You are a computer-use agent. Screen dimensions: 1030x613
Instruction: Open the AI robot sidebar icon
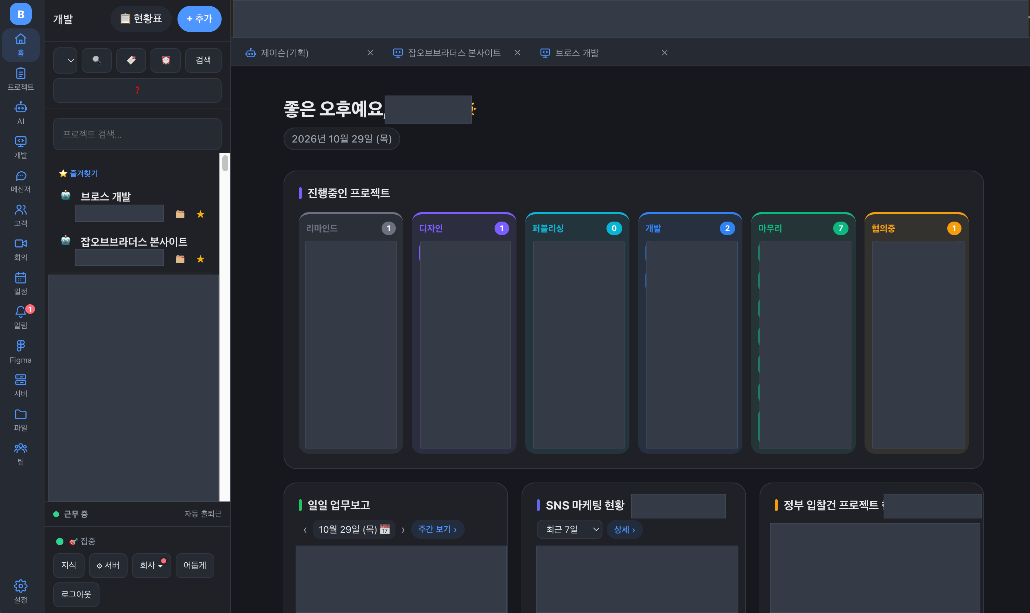coord(21,113)
